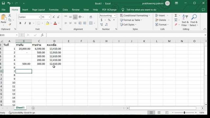Screen dimensions: 210x118
Task: Bottom align cell contents
Action: pos(75,17)
